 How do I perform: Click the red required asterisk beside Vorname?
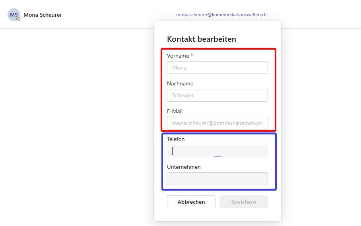point(192,55)
